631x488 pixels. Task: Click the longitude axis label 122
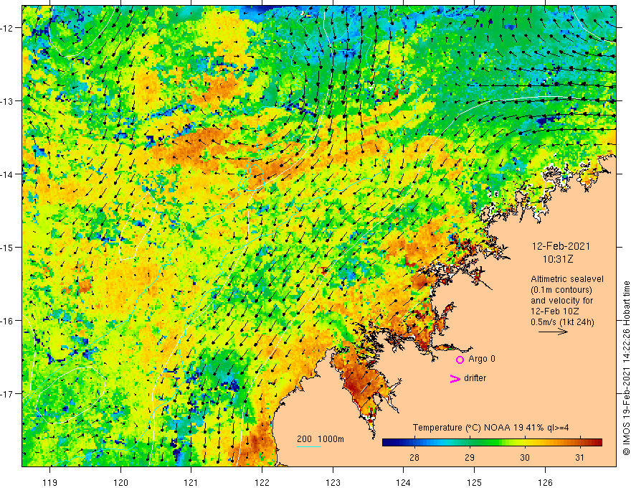[262, 482]
